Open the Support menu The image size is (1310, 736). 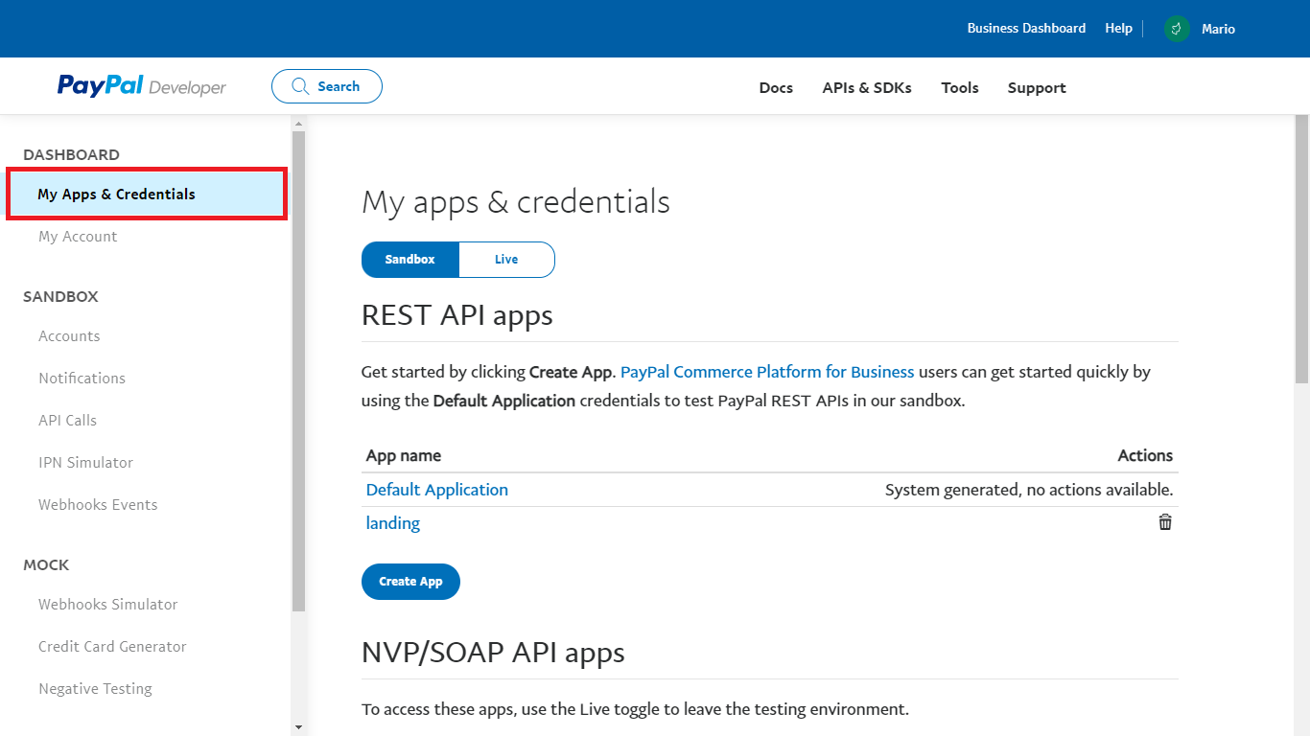1037,87
